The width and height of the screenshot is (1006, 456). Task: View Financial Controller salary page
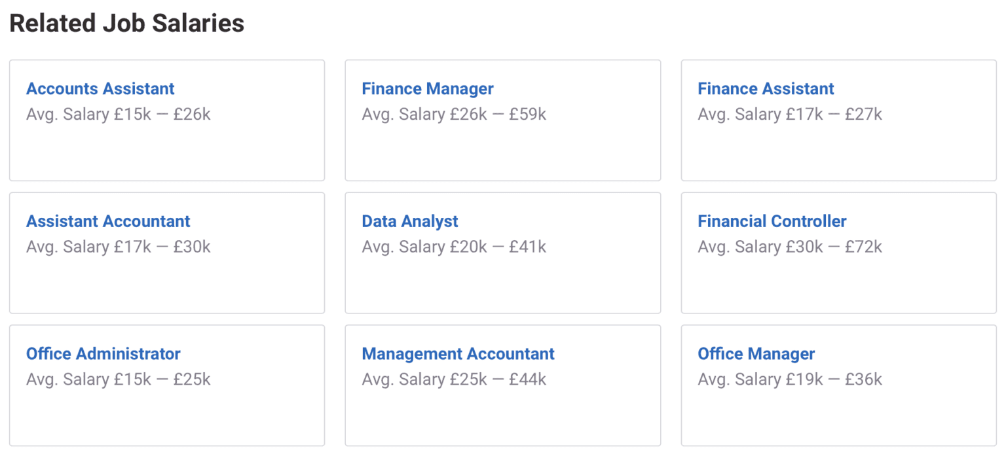(772, 222)
